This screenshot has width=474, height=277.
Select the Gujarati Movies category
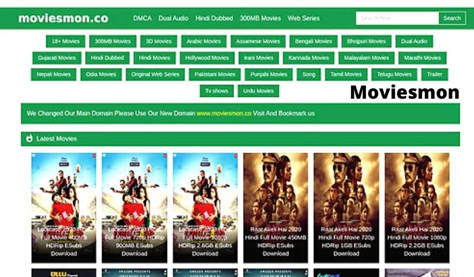point(57,58)
